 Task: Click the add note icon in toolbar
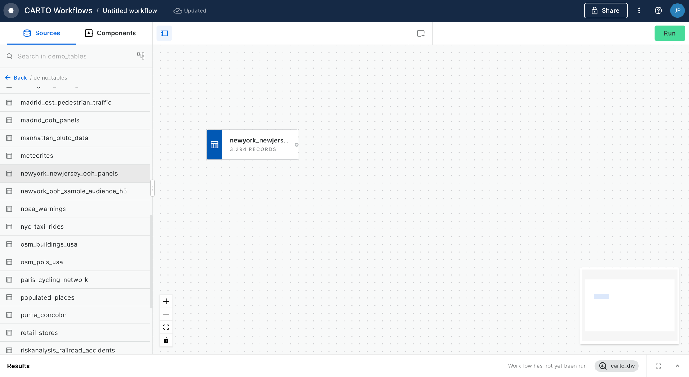tap(421, 33)
